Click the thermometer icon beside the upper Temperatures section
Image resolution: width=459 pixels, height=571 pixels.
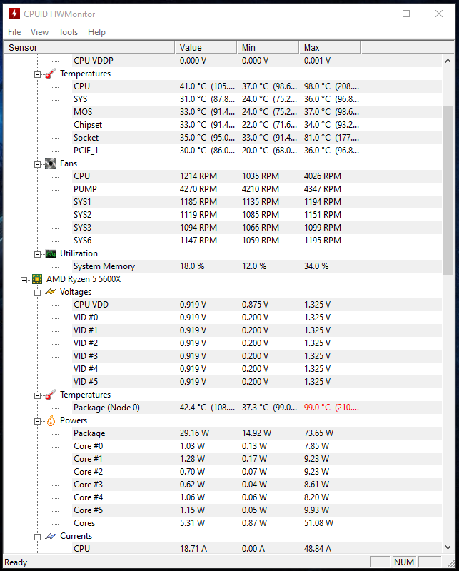[50, 73]
